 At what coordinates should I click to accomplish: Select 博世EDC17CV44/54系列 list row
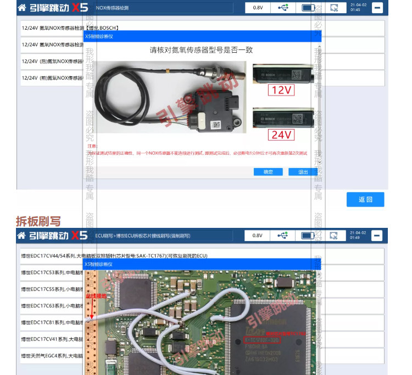click(202, 256)
